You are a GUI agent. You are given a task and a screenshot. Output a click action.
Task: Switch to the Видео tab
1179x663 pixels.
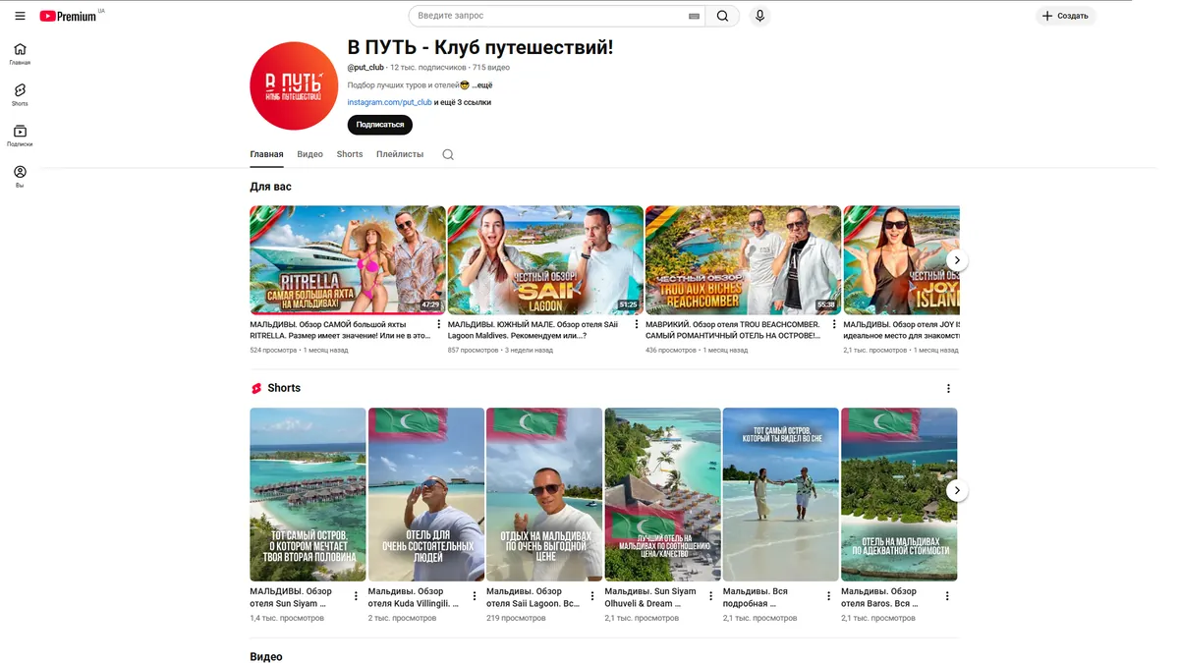(309, 154)
